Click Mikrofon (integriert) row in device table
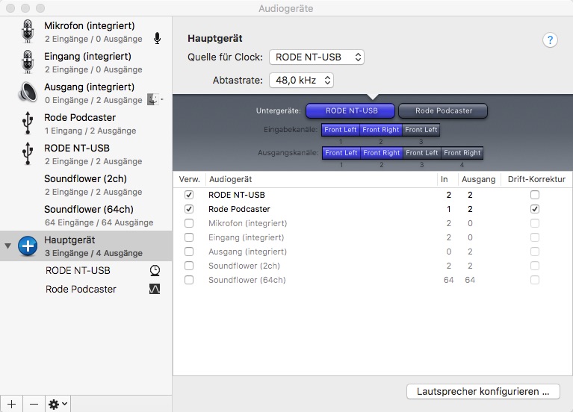This screenshot has width=573, height=412. [373, 223]
